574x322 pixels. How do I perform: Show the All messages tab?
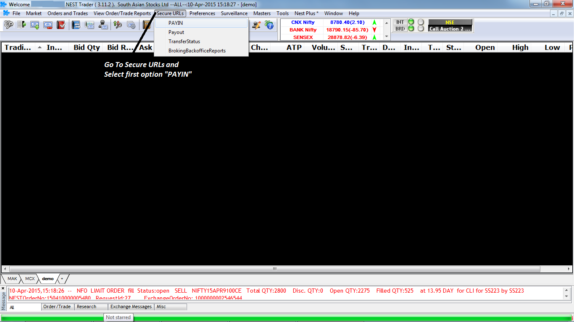pyautogui.click(x=24, y=307)
